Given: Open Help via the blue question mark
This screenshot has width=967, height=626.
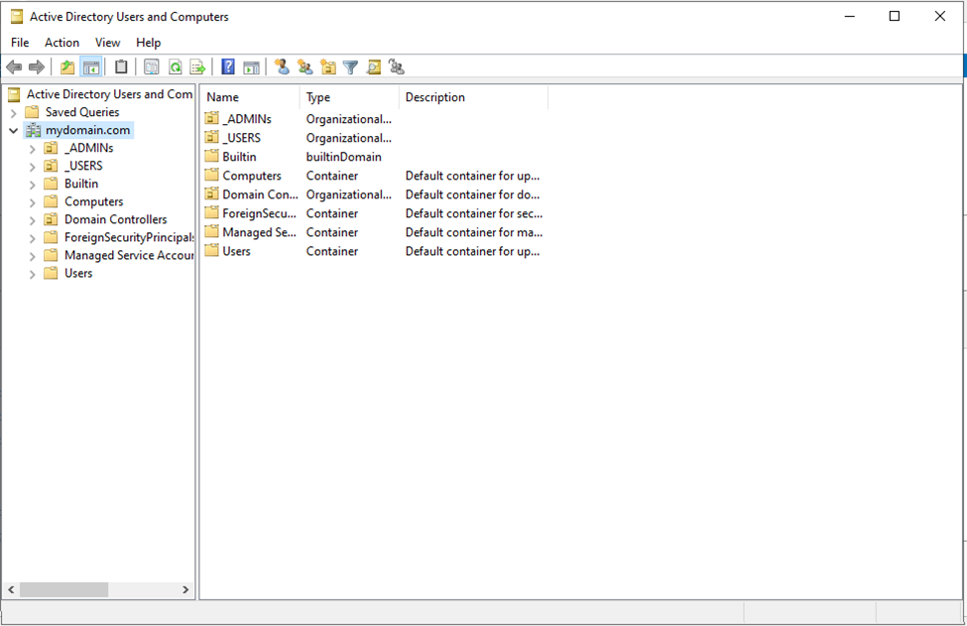Looking at the screenshot, I should pos(228,67).
